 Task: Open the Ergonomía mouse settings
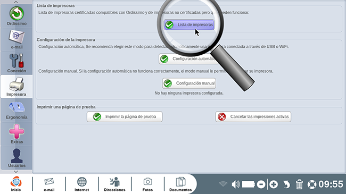coord(17,110)
